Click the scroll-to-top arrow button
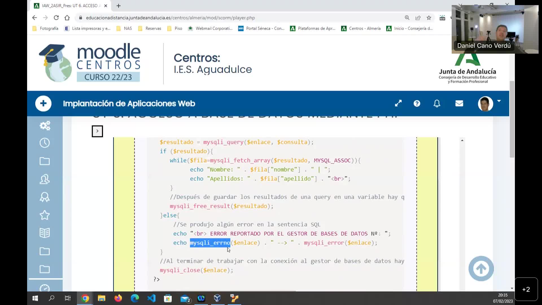 pos(481,269)
